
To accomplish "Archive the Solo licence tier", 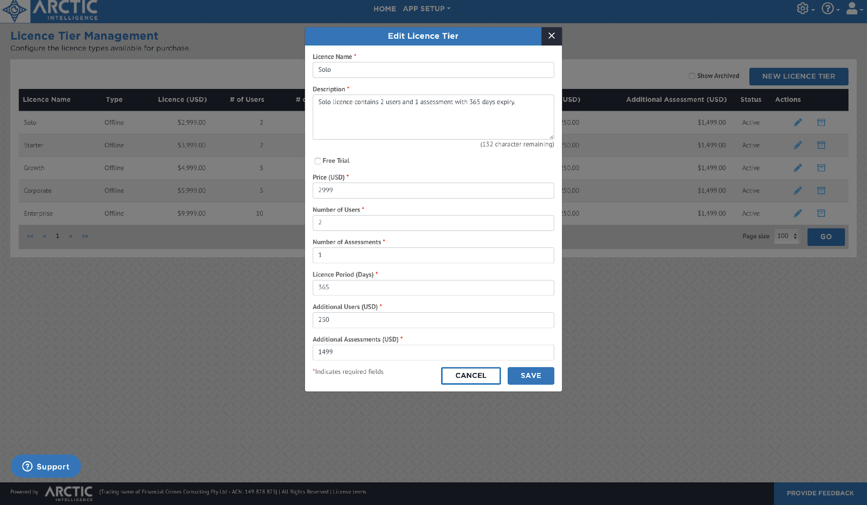I will (x=821, y=122).
